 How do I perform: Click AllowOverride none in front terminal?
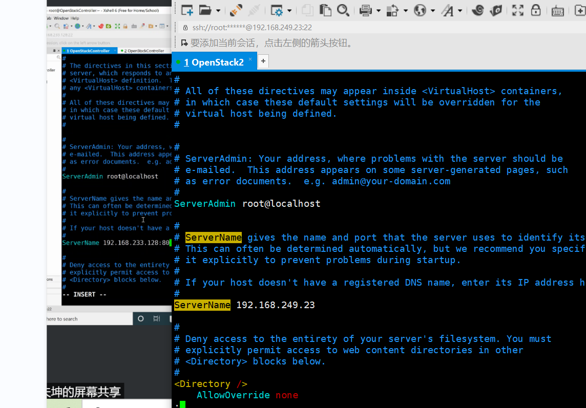point(247,395)
